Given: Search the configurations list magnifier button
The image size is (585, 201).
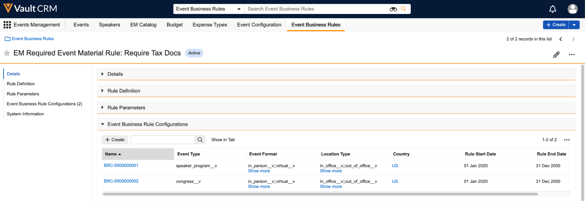Looking at the screenshot, I should pos(200,140).
